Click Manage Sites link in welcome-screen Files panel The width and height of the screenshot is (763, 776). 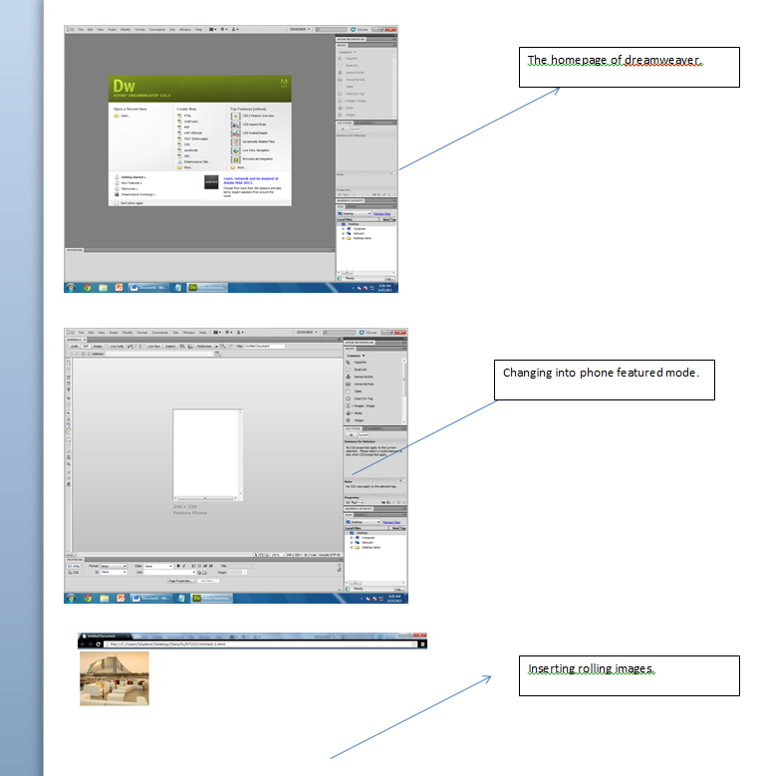coord(381,214)
